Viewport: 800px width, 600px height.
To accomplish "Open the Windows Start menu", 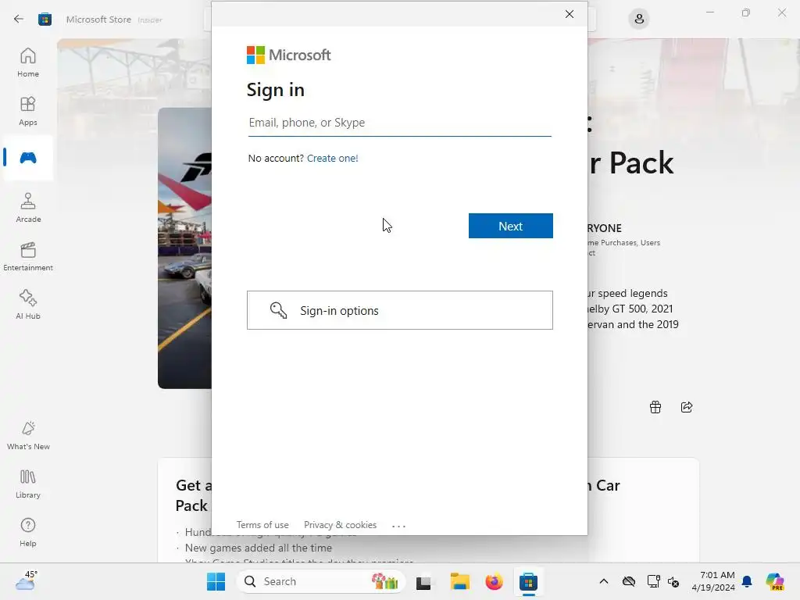I will (216, 581).
